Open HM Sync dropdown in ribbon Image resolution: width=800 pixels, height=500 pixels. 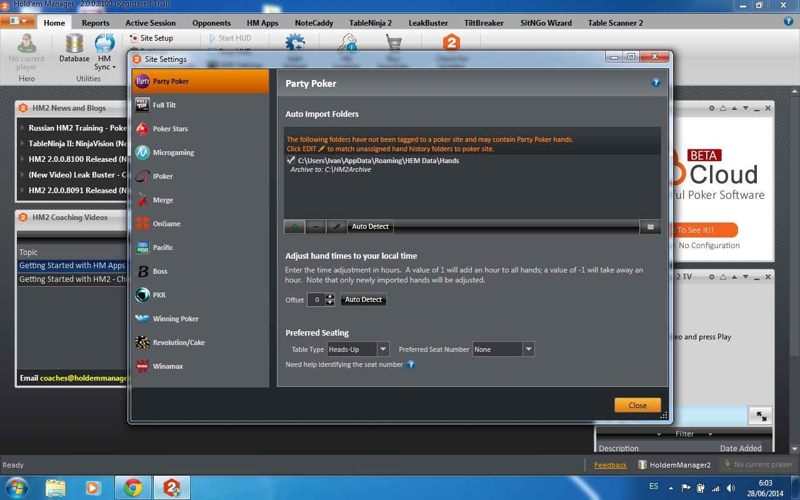(104, 52)
